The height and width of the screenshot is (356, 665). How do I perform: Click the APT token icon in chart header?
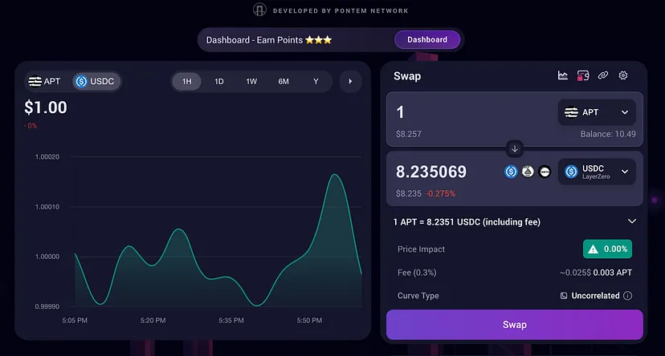point(35,81)
